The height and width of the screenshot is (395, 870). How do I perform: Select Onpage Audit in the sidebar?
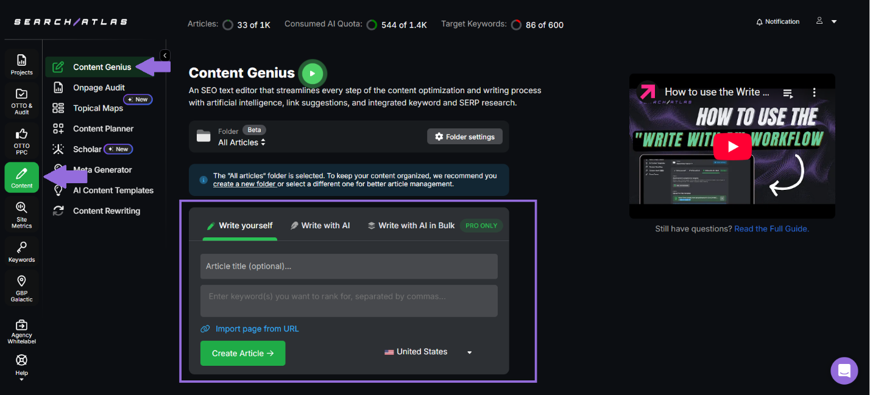point(97,87)
